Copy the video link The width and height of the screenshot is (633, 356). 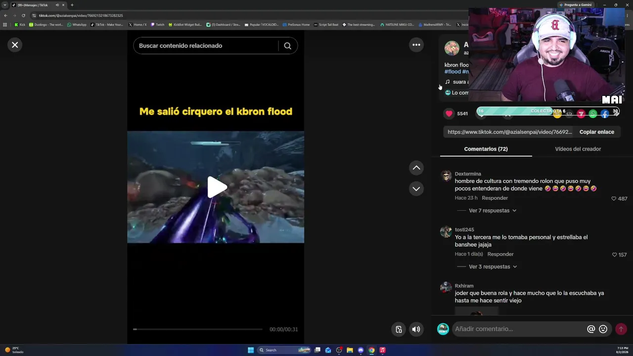coord(596,132)
